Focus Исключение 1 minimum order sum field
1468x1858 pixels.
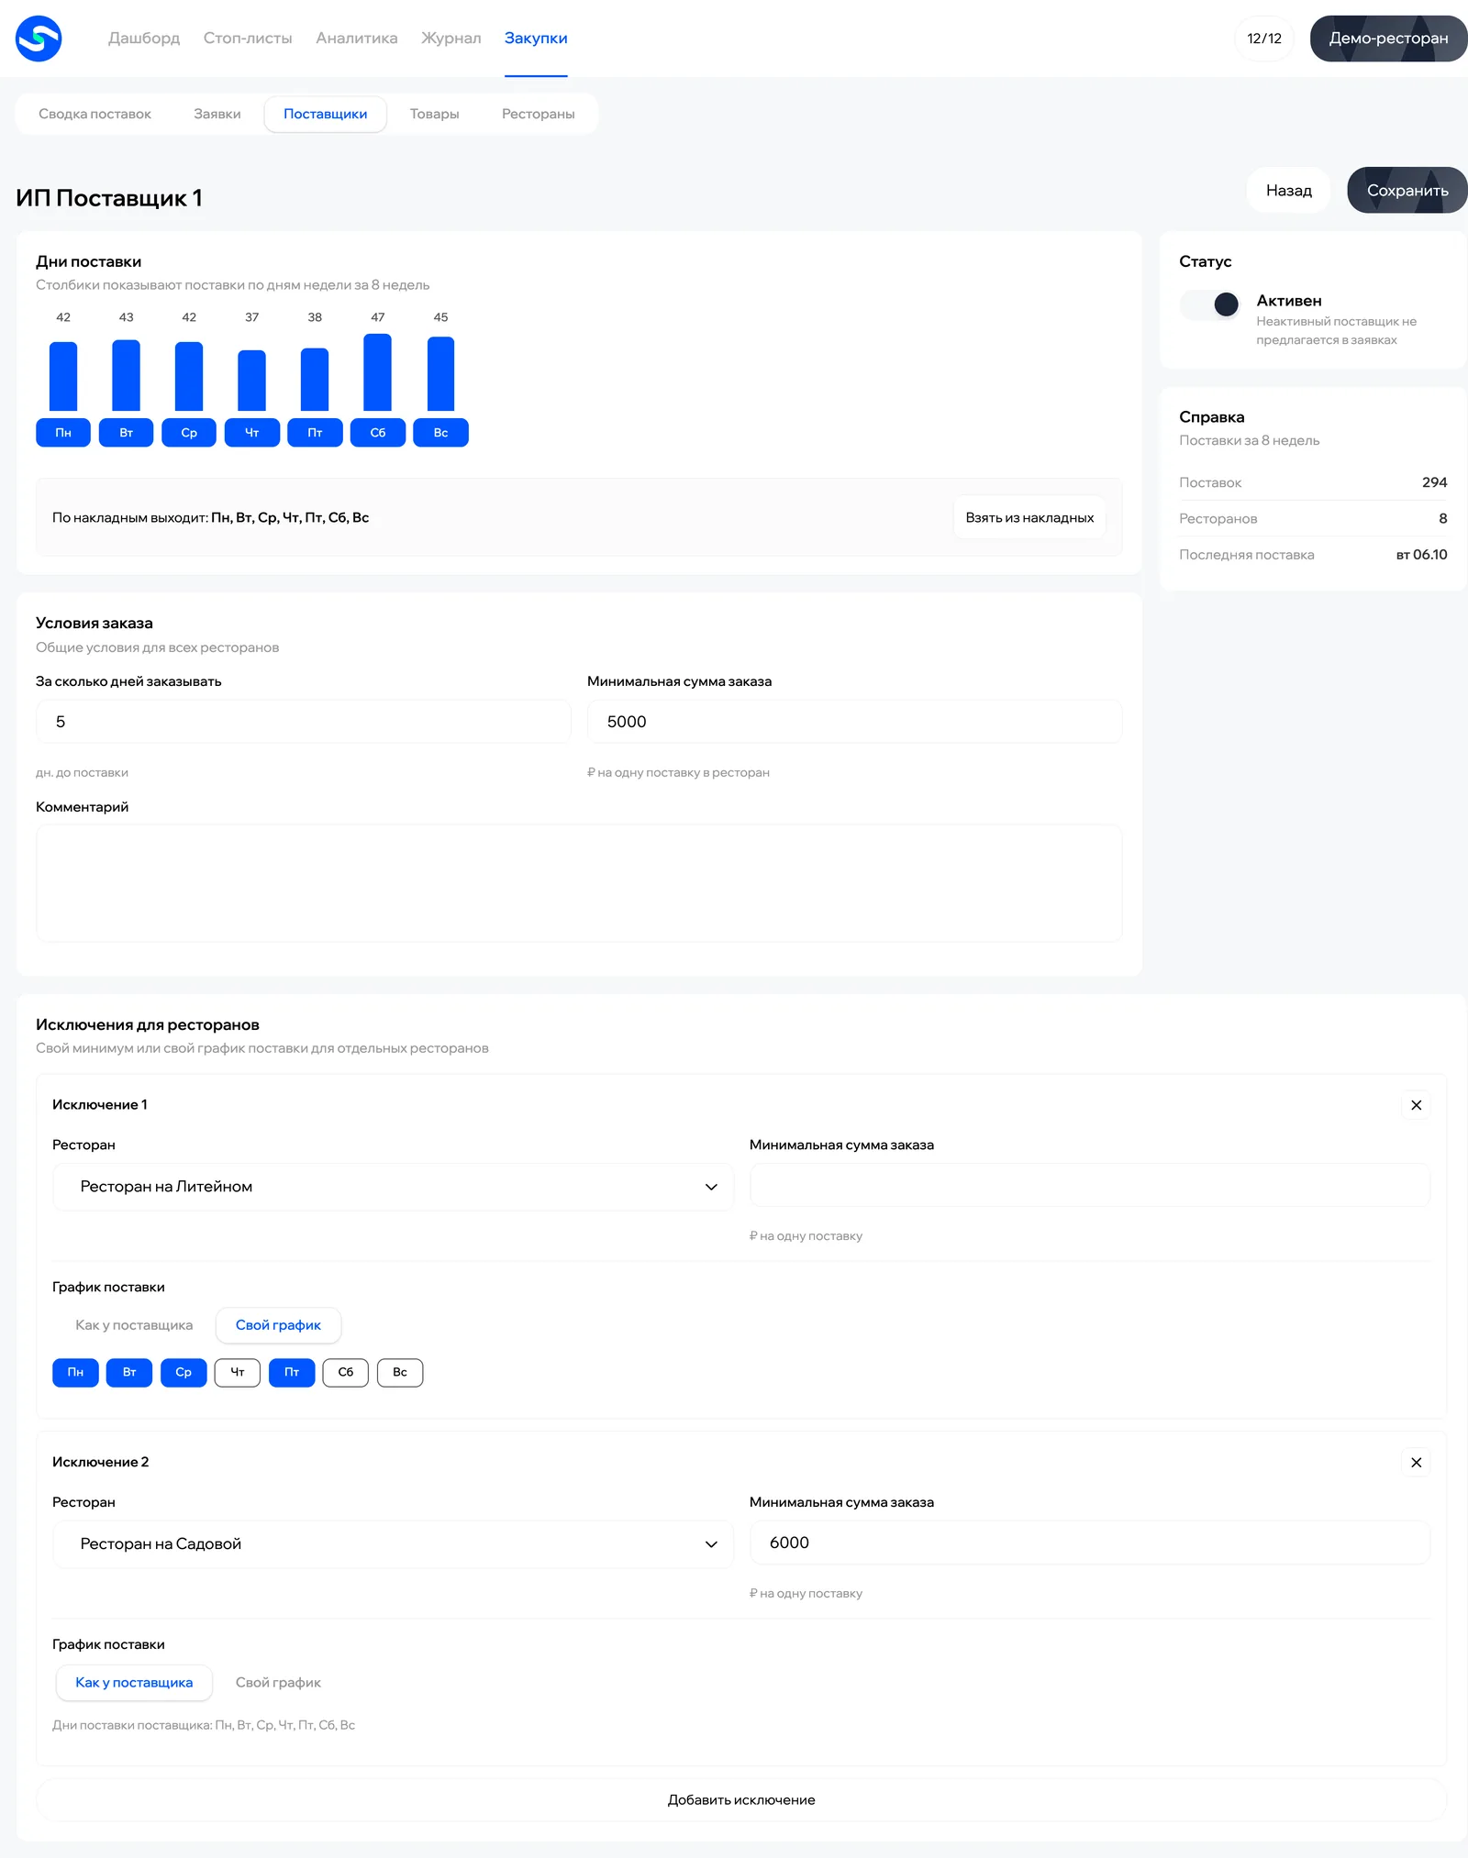coord(1090,1186)
